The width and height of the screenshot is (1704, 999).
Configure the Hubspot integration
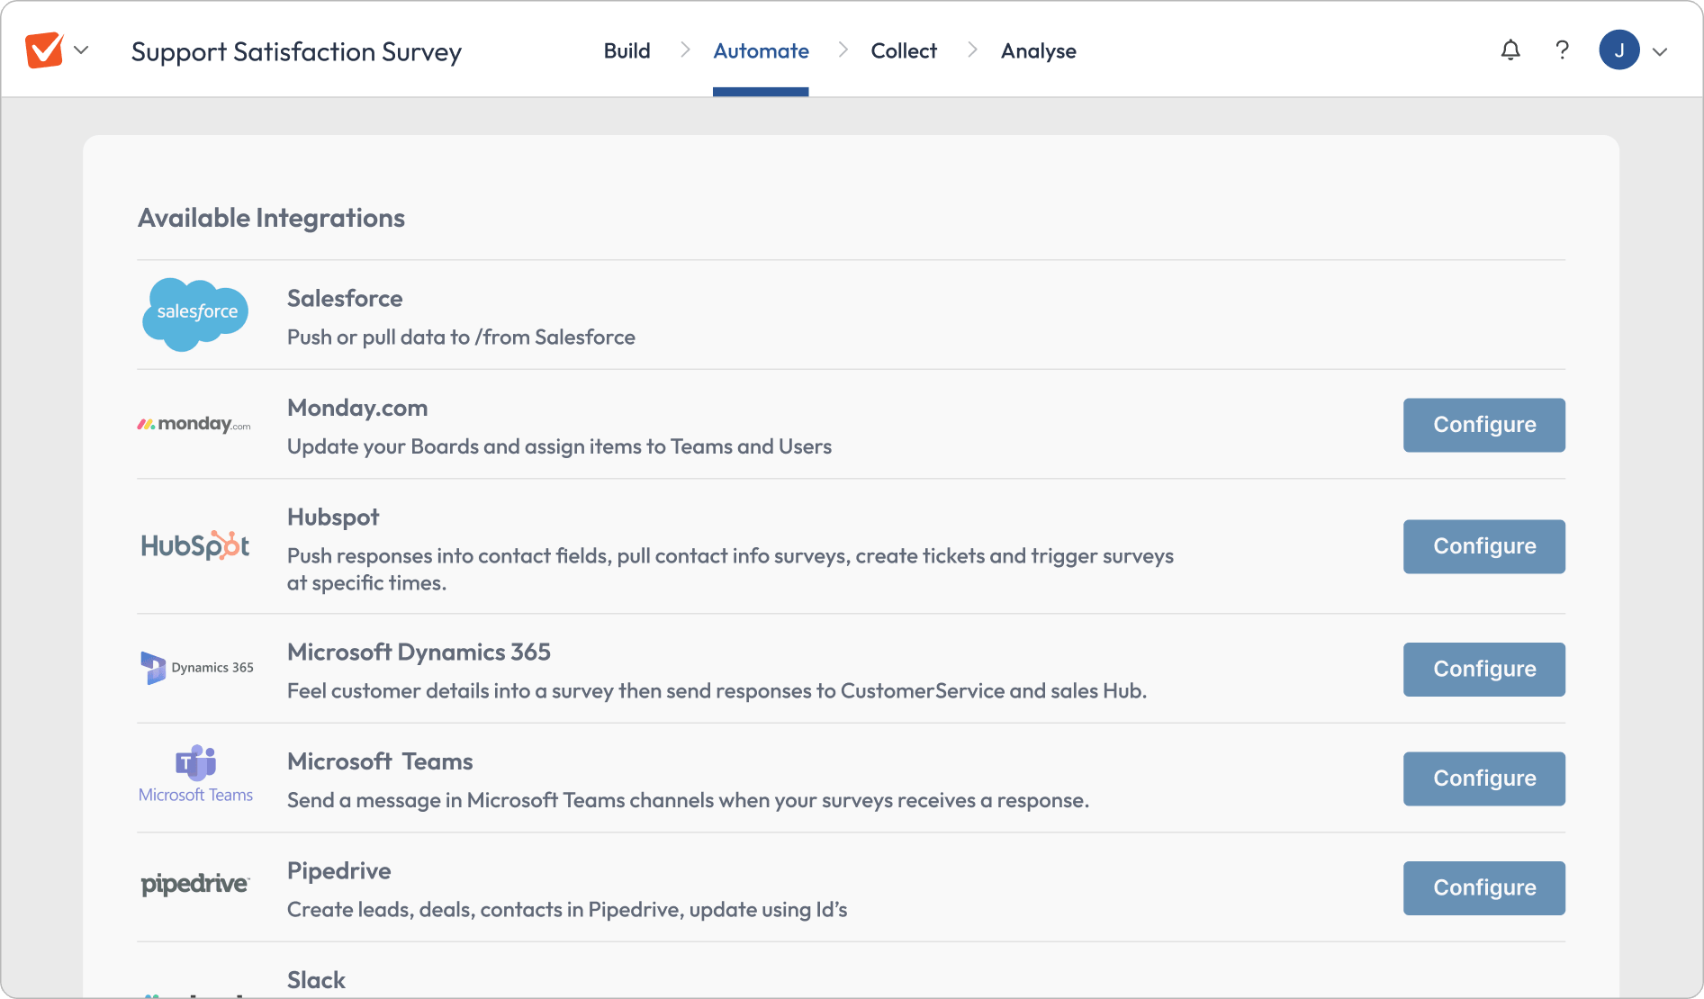[1483, 546]
